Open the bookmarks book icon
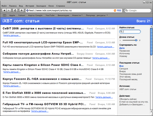This screenshot has height=116, width=153. point(5,15)
